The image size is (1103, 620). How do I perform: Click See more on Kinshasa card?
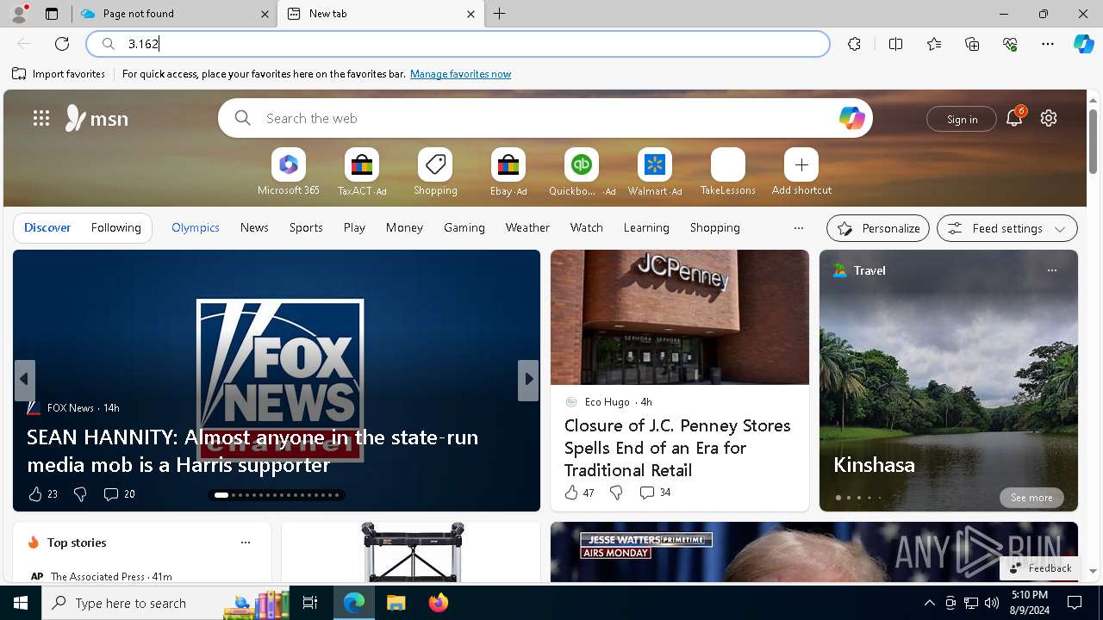tap(1031, 498)
